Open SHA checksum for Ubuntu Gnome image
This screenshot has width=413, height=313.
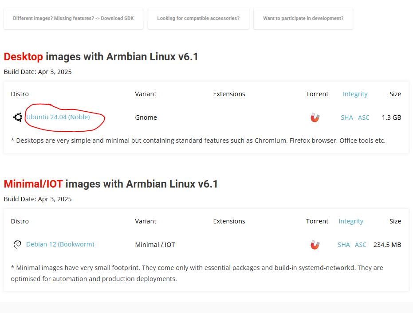347,117
